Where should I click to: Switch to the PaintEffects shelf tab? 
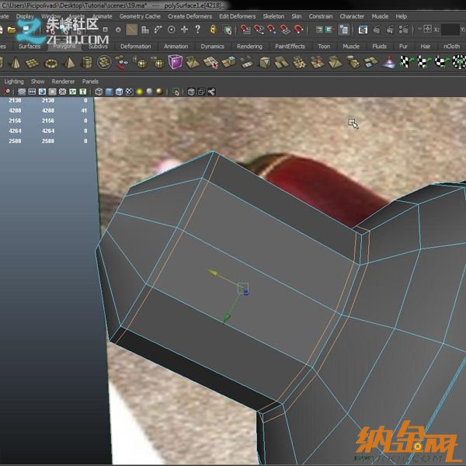coord(290,47)
